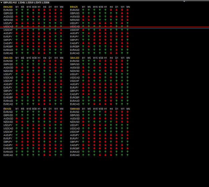Screen dimensions: 209x187
Task: Click the MN column header in EMA25 panel
Action: 128,7
